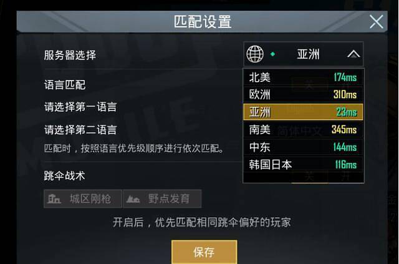Click the green status dot beside 亚洲

(272, 54)
